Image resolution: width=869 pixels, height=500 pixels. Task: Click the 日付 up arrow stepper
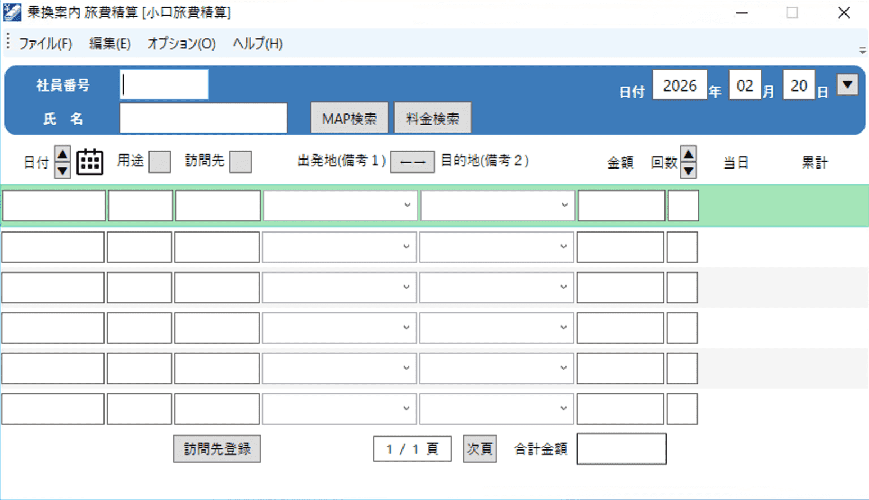tap(62, 154)
